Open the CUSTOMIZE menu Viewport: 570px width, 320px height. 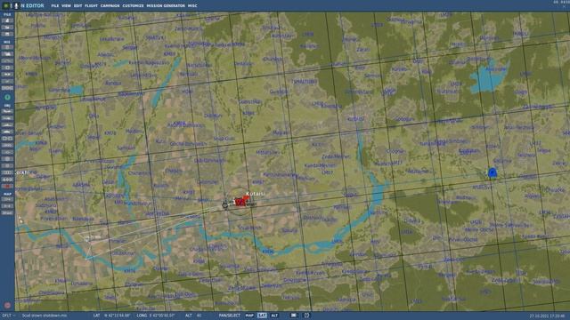[x=133, y=6]
